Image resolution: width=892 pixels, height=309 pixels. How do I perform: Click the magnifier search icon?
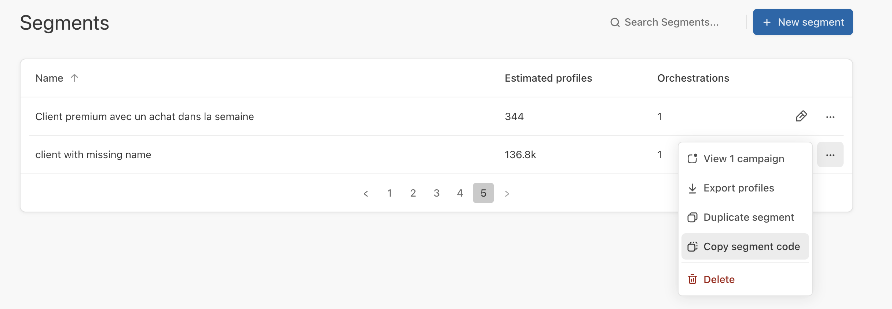point(615,23)
